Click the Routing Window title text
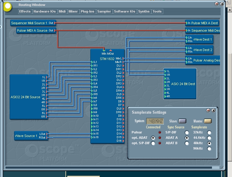The image size is (232, 177). (32, 5)
